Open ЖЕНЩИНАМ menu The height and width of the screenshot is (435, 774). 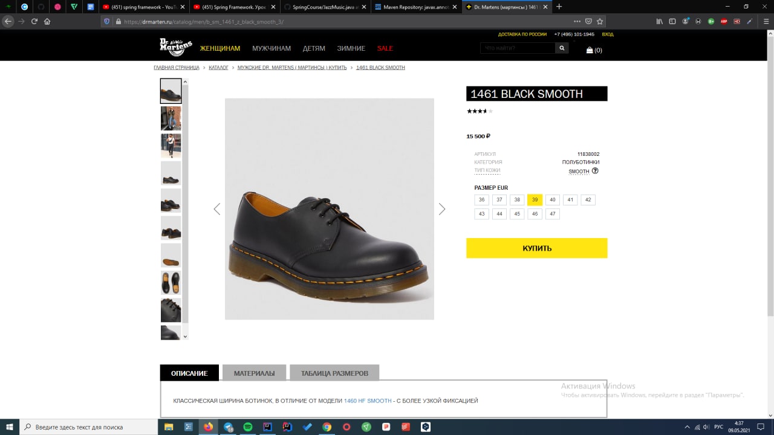220,48
